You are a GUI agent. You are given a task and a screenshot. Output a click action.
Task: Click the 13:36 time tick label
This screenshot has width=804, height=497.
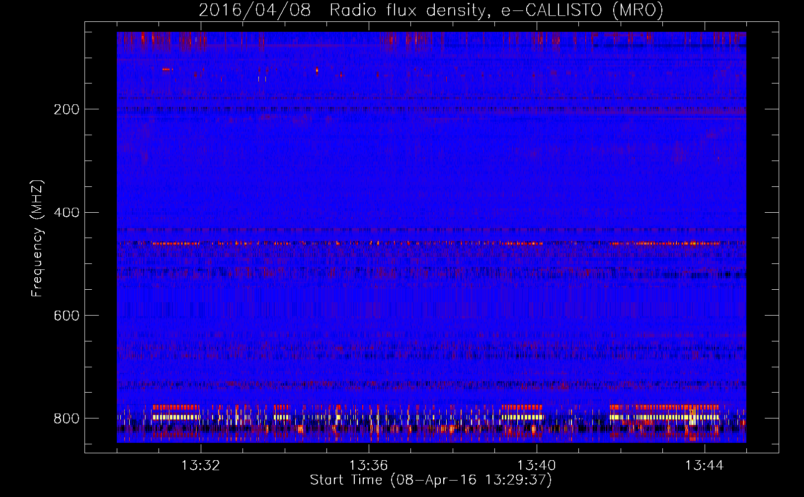tap(369, 466)
